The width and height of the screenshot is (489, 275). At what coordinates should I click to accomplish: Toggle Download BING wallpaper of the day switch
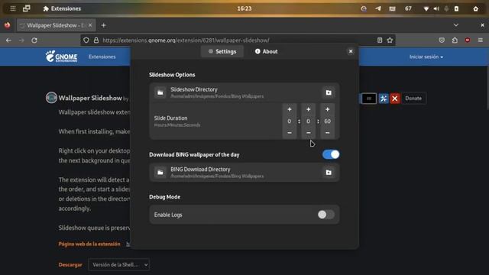331,154
